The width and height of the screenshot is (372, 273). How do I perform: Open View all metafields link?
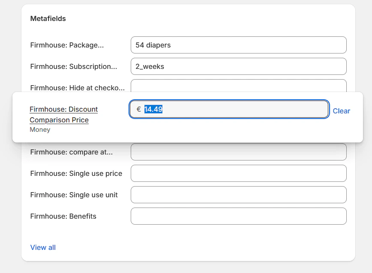pos(43,247)
